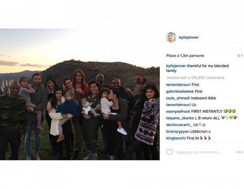Viewport: 244px width, 189px height.
Task: Click kyliejenner username in the caption
Action: tap(176, 66)
